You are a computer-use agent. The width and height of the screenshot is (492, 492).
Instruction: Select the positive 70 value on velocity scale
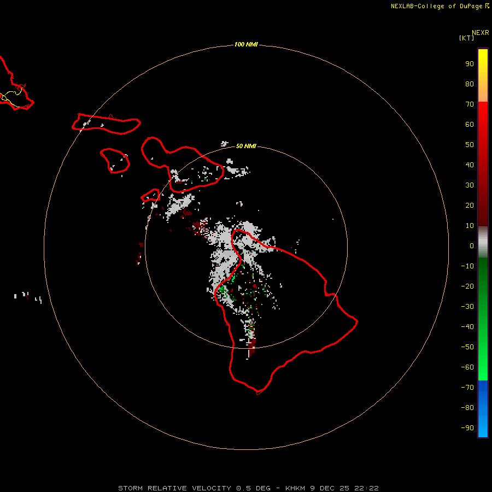tap(470, 104)
